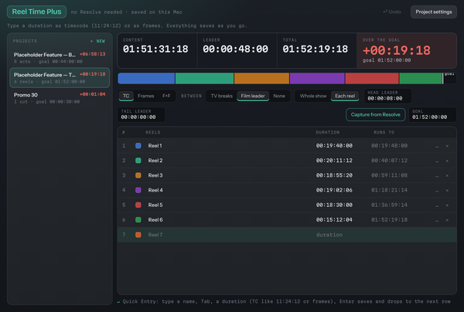Click the Leader total 00:00:48:00
Screen dimensions: 464x312
[x=235, y=49]
